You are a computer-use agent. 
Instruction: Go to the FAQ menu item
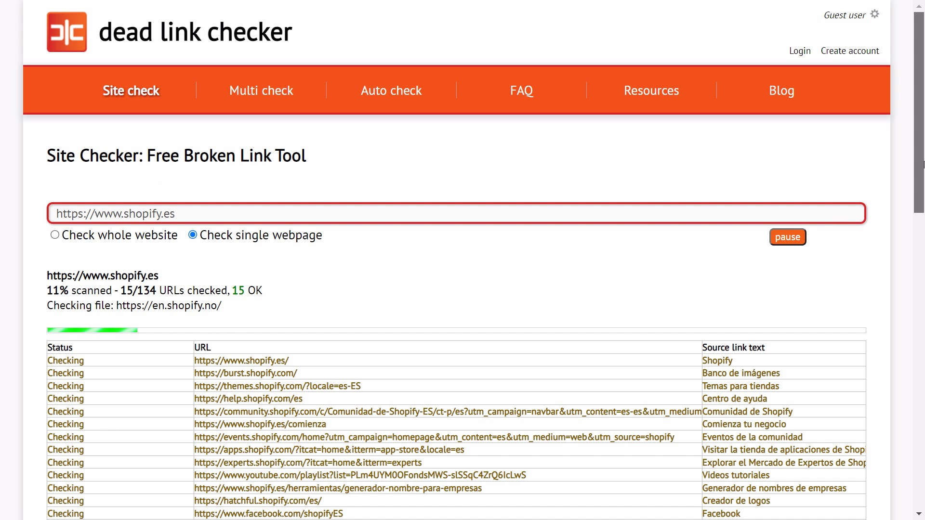[521, 91]
